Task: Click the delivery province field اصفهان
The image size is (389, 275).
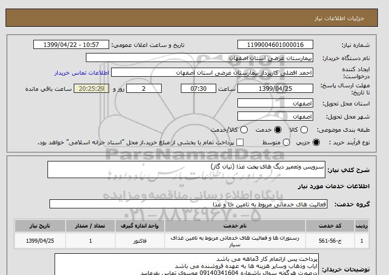Action: (x=275, y=103)
